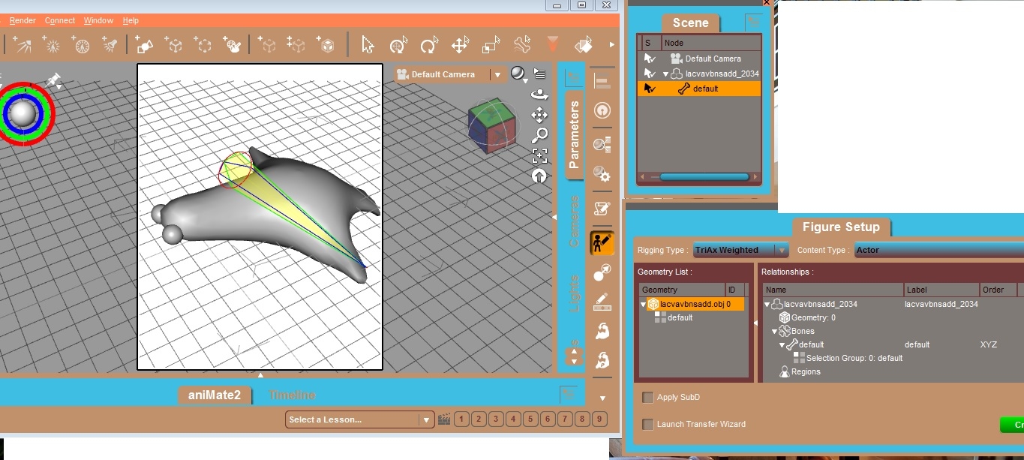Open the Rigging Type TriAx Weighted dropdown

(x=740, y=250)
